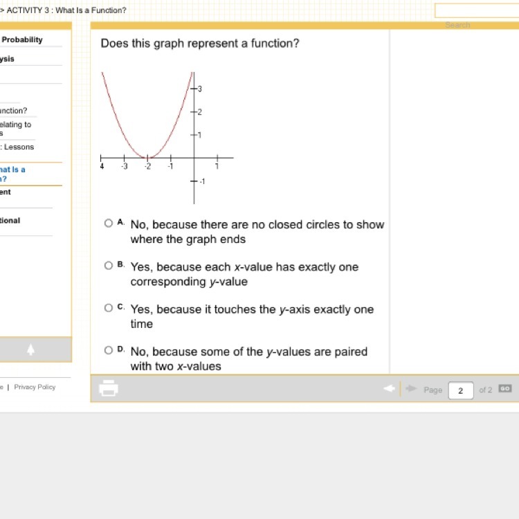Image resolution: width=519 pixels, height=519 pixels.
Task: Click the 'of 2' page count text
Action: (485, 390)
